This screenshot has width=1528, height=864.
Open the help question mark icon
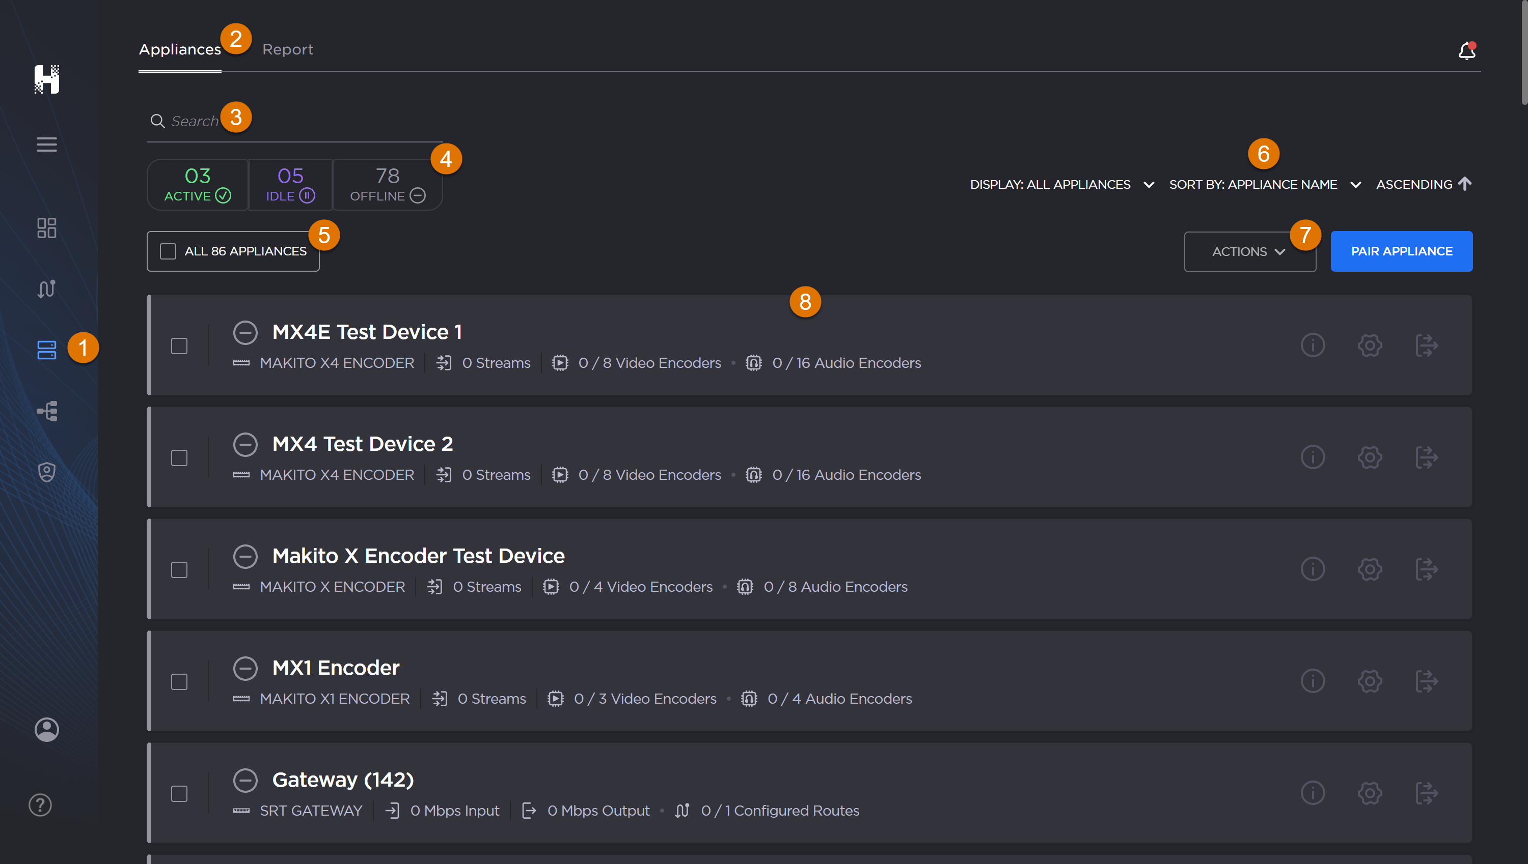(40, 804)
